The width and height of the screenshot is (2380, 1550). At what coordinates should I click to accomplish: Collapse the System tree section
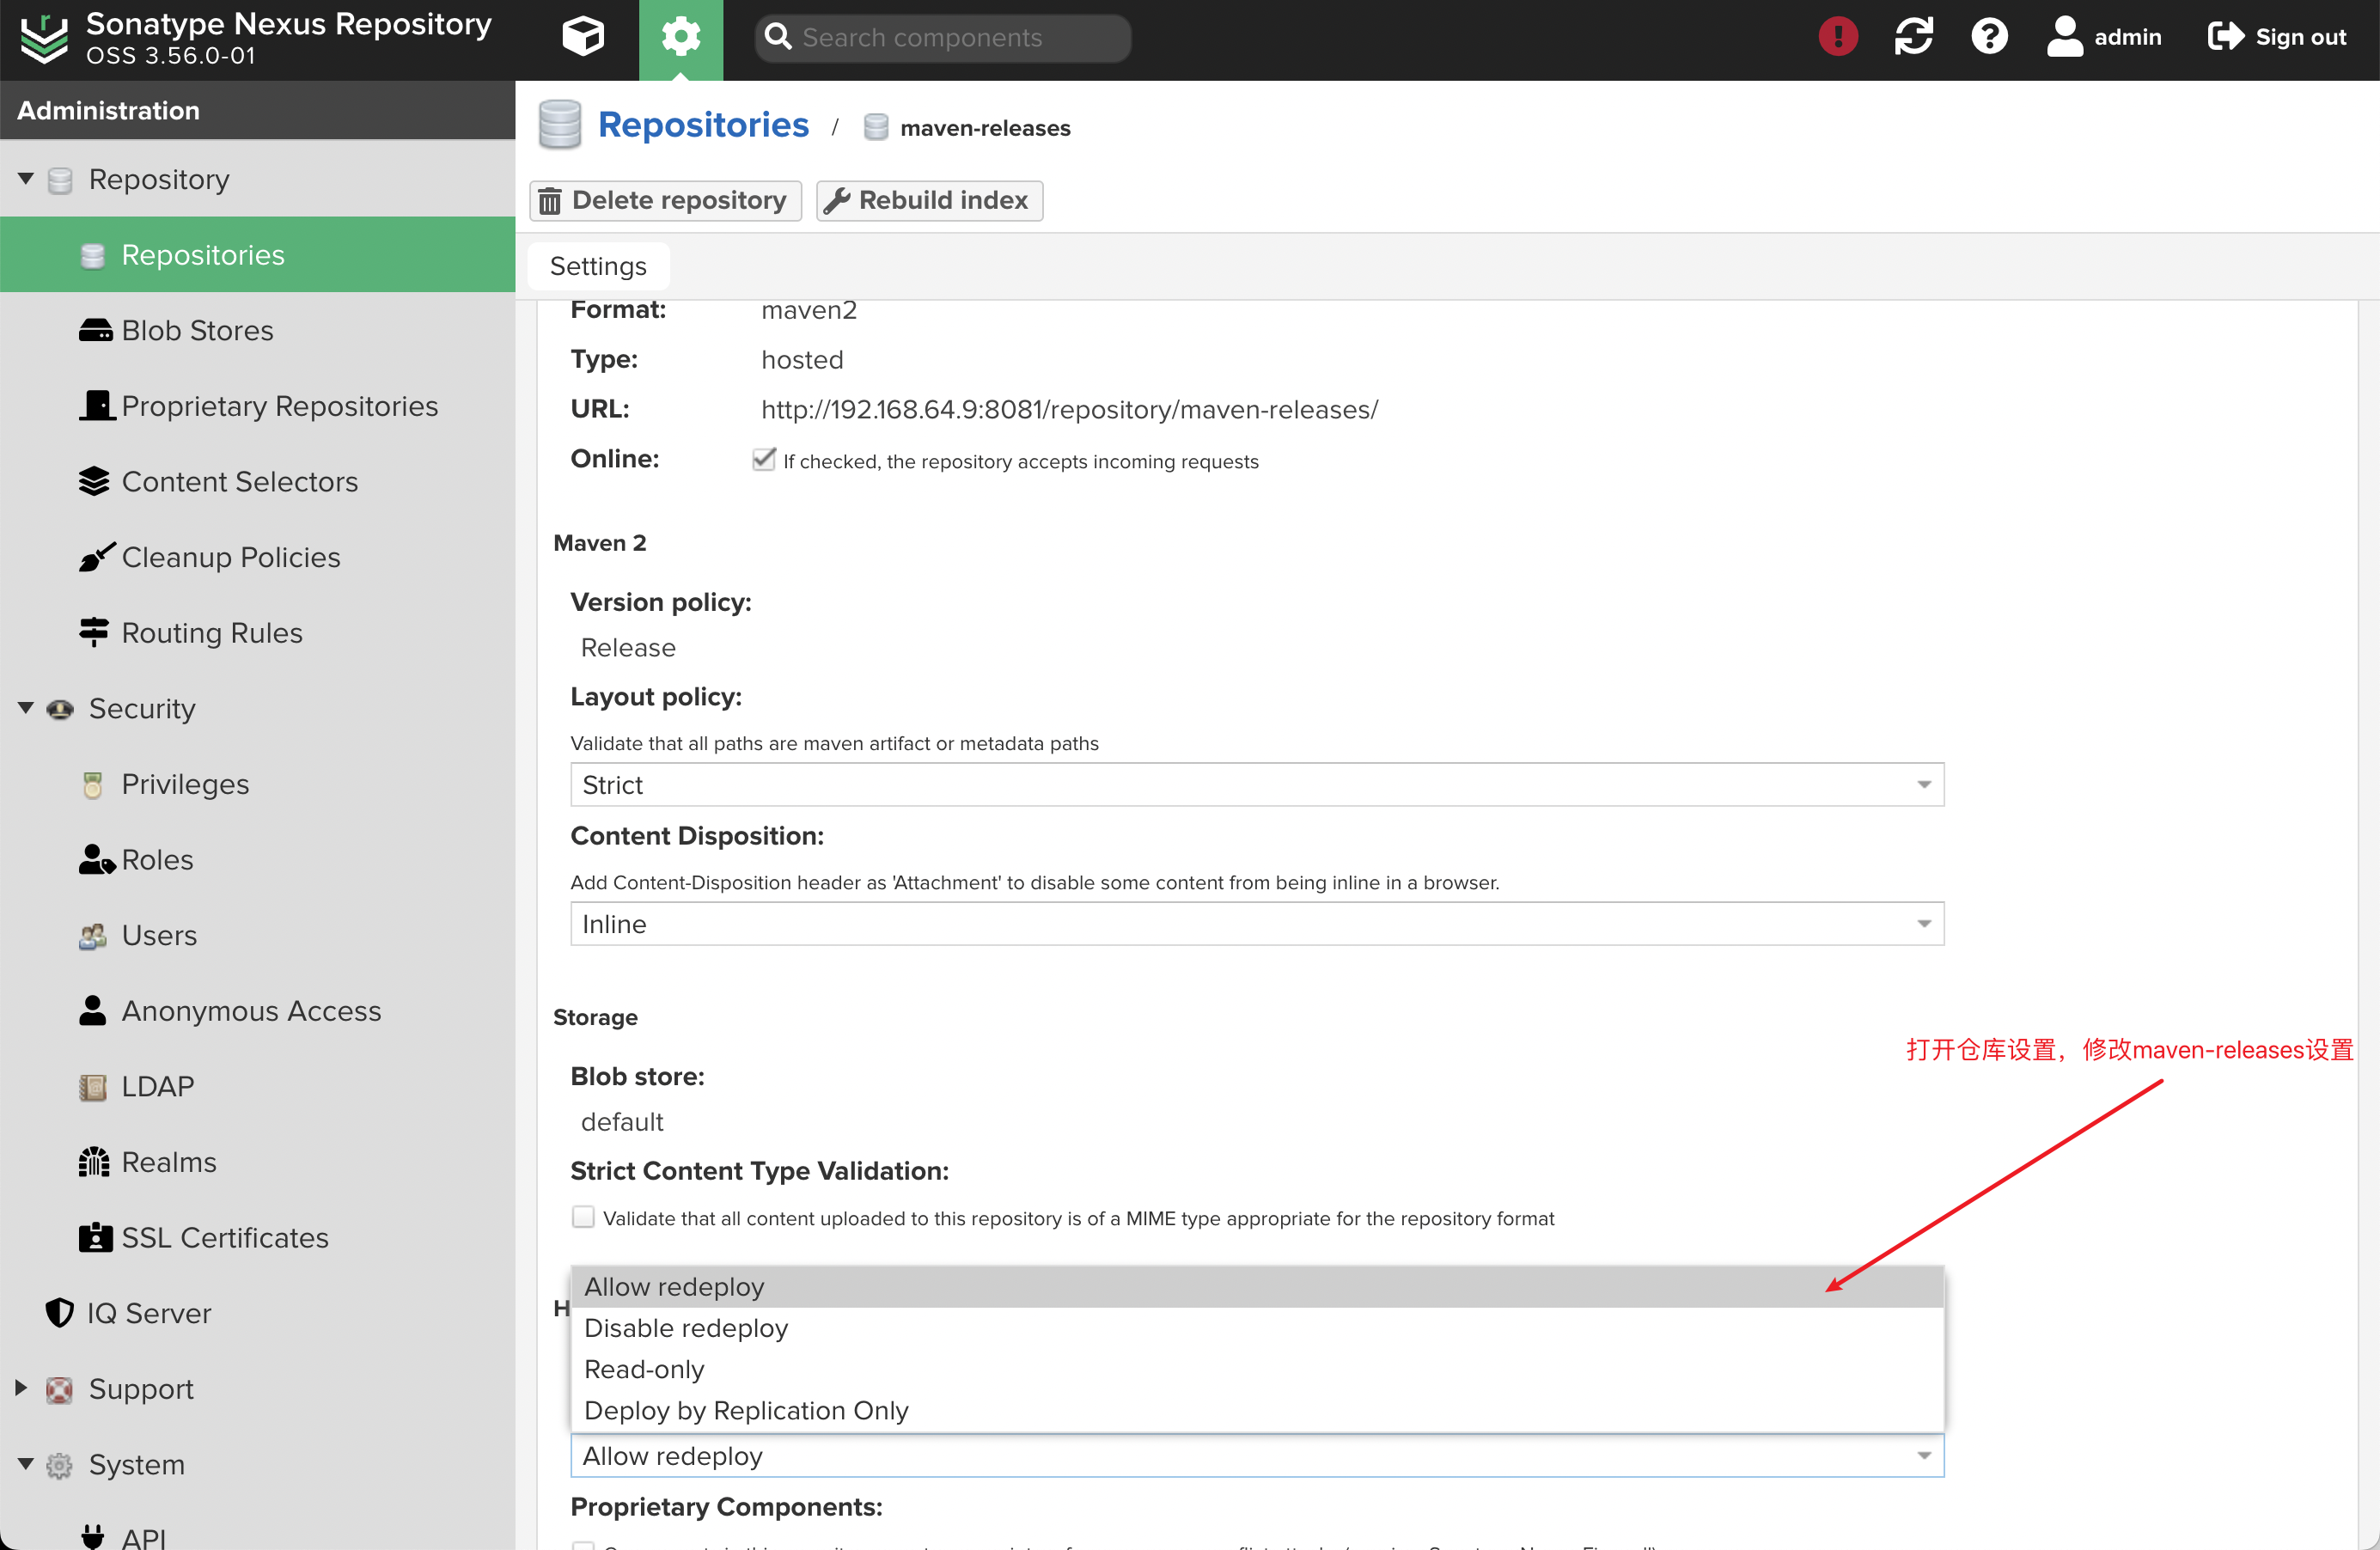(x=26, y=1464)
